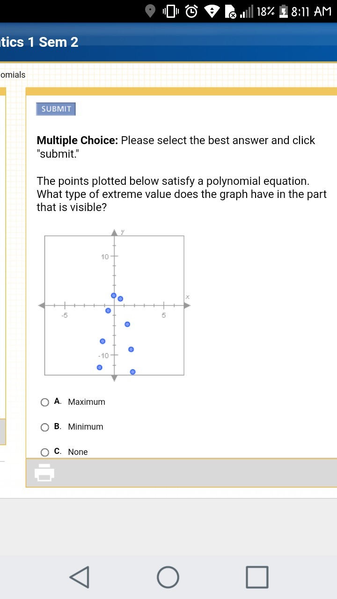The height and width of the screenshot is (599, 337).
Task: Select answer C None radio button
Action: pos(45,452)
